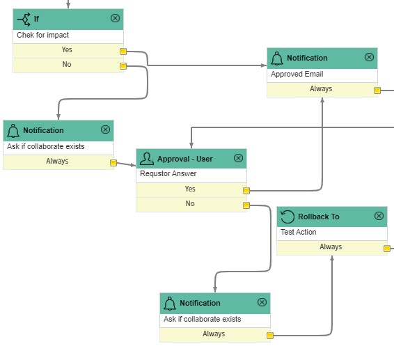Delete the Approved Email notification via X
The height and width of the screenshot is (353, 394).
(x=369, y=57)
